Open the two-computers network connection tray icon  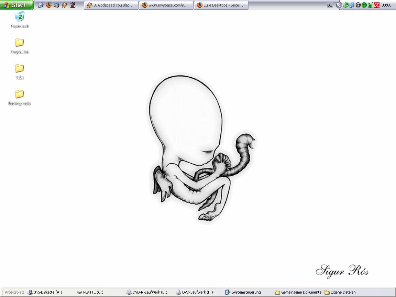click(352, 5)
